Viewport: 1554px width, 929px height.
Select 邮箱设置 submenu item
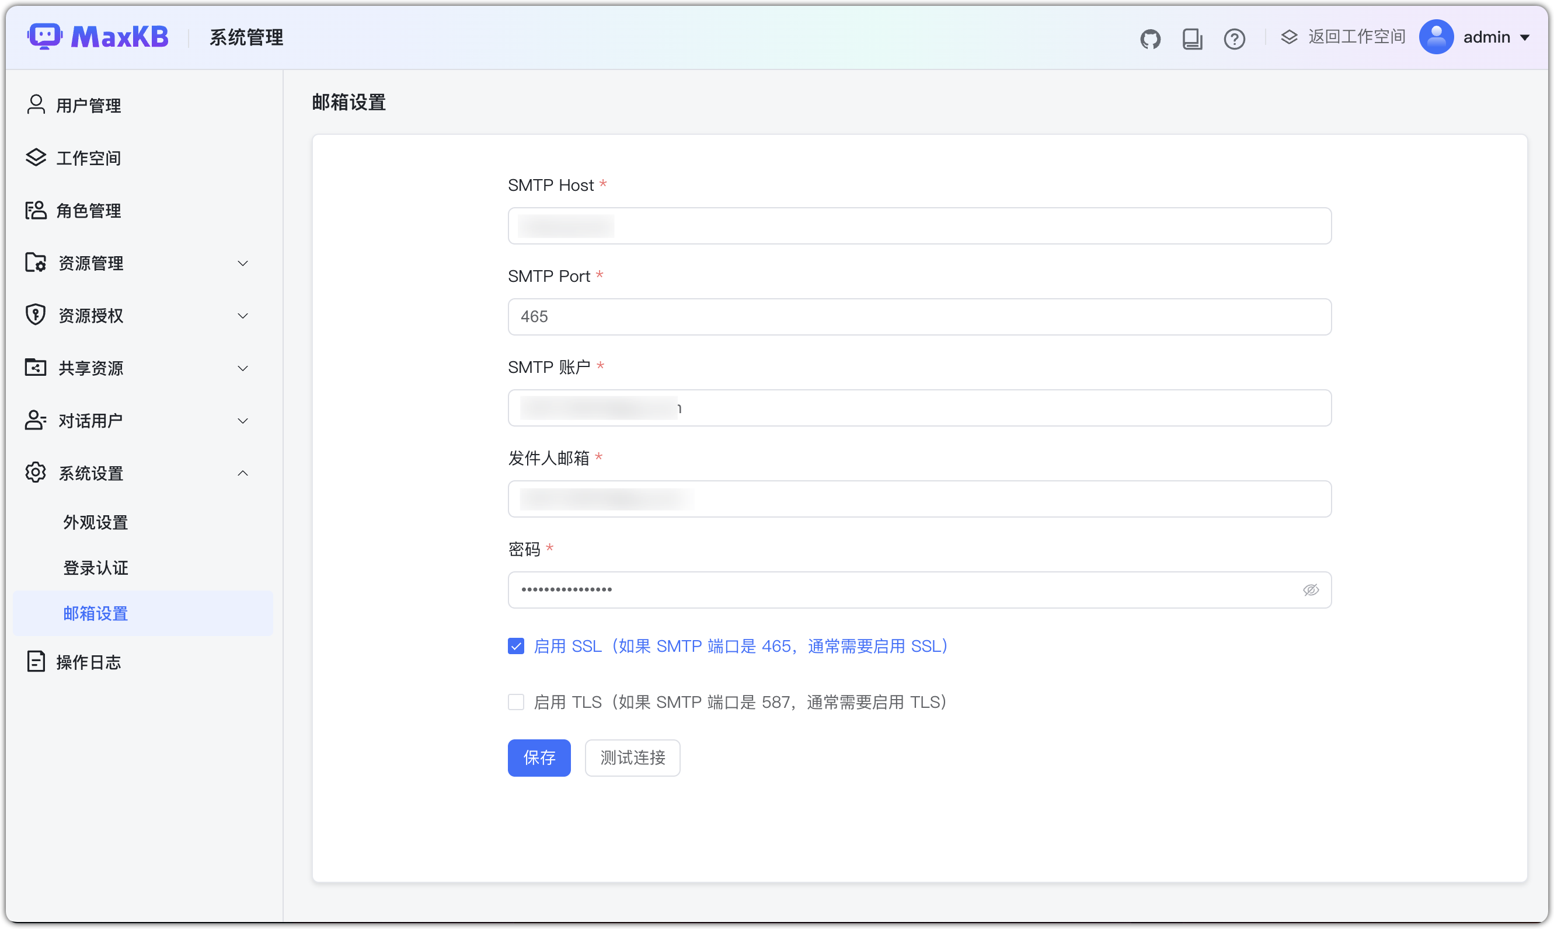pos(143,613)
